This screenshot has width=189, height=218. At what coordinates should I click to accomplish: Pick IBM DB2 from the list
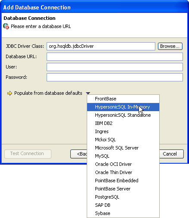(x=123, y=123)
